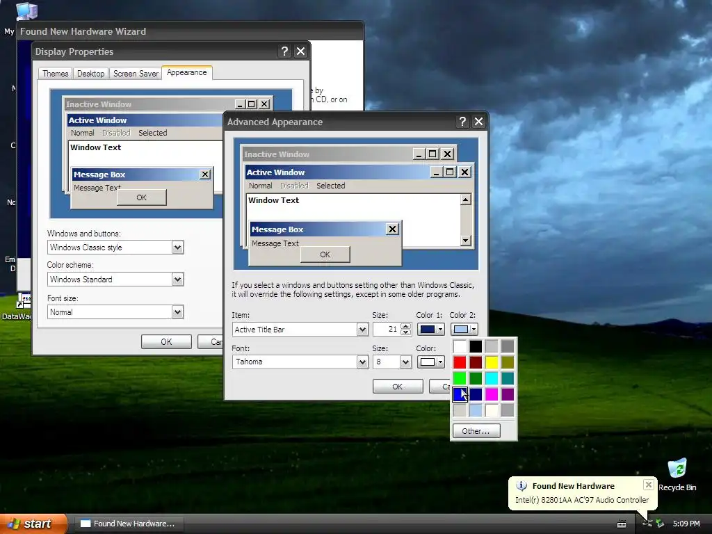This screenshot has height=534, width=712.
Task: Open the Font size dropdown
Action: [x=177, y=312]
